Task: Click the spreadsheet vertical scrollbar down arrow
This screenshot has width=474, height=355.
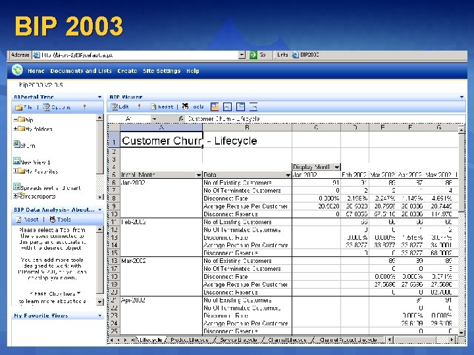Action: 461,333
